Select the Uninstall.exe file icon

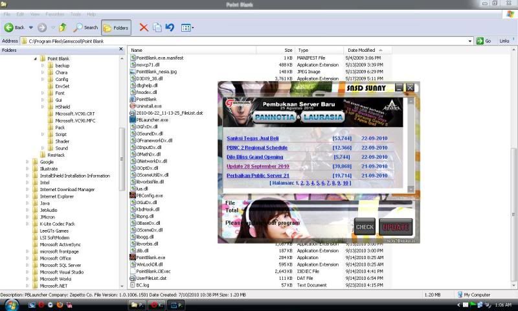click(133, 106)
